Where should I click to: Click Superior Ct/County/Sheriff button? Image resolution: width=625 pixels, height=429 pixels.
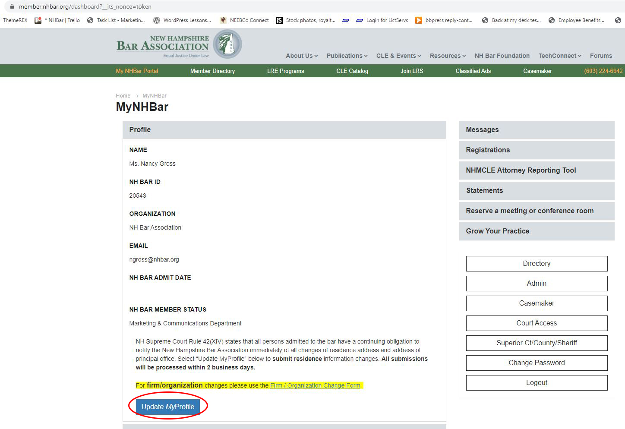click(537, 343)
